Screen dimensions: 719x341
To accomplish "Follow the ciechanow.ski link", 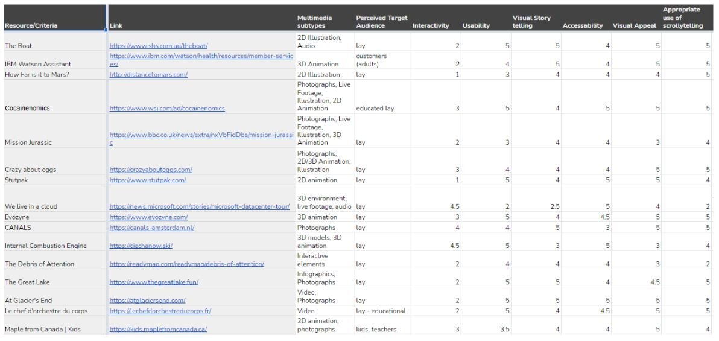I will pyautogui.click(x=141, y=246).
